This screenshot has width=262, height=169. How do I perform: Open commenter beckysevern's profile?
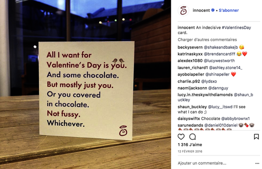pos(190,47)
